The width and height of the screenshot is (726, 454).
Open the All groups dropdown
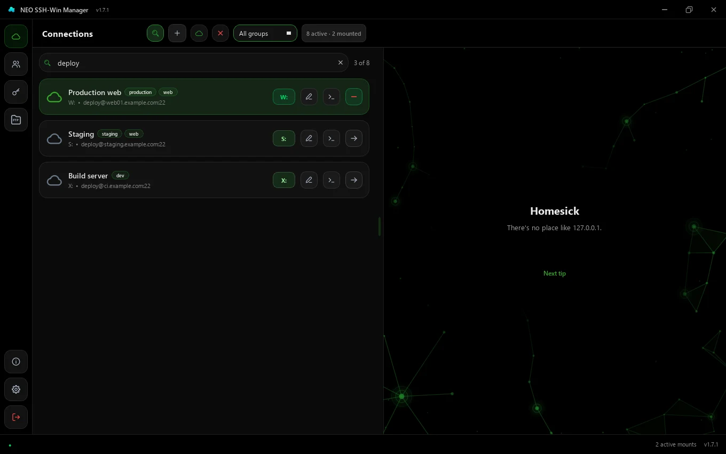265,33
